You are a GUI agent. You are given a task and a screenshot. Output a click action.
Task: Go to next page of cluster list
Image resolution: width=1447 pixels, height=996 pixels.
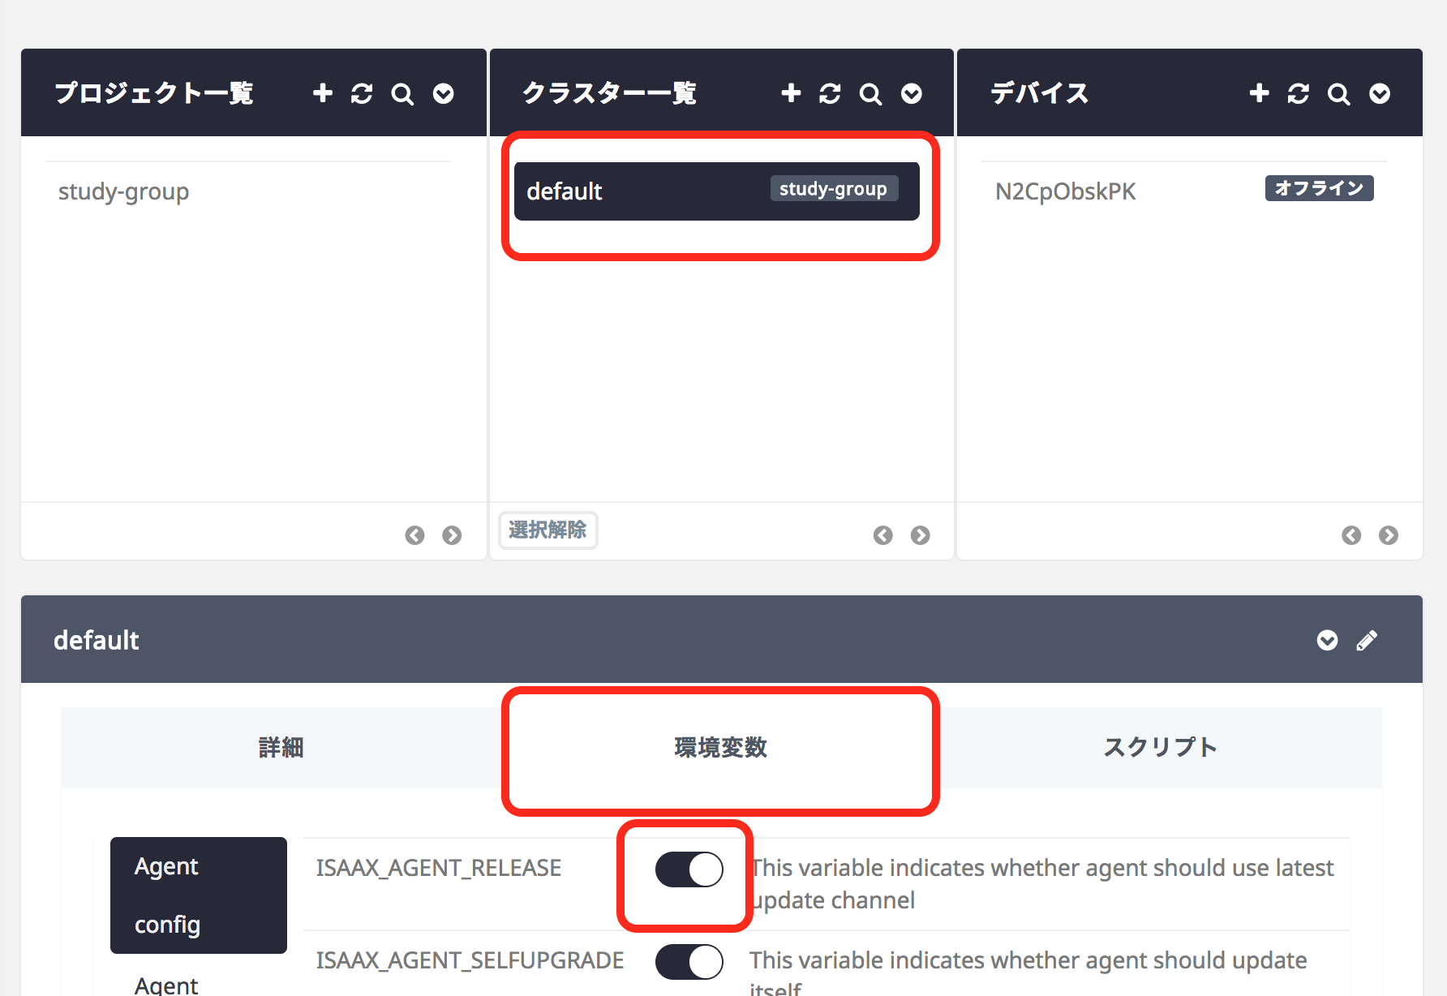920,535
